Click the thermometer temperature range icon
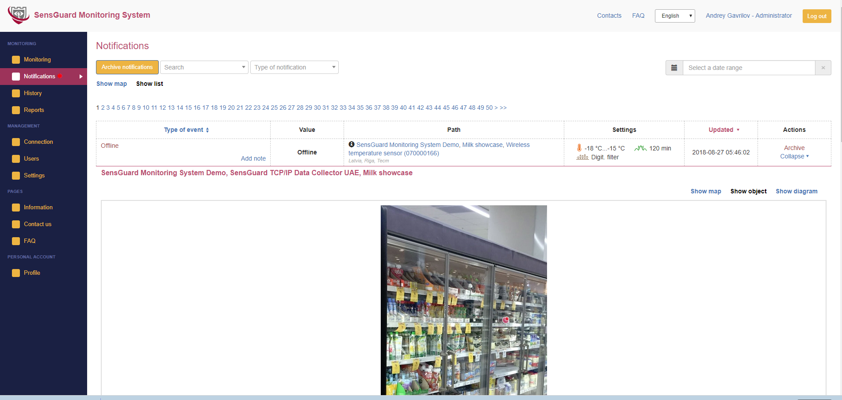The height and width of the screenshot is (400, 842). click(579, 148)
